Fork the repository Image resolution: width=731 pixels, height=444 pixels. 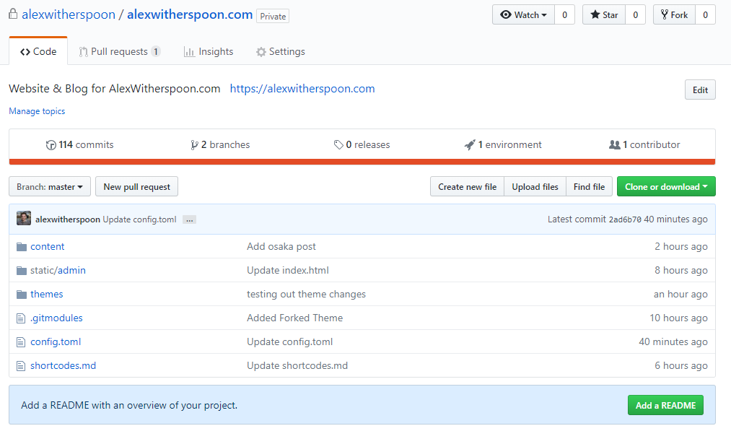[674, 15]
